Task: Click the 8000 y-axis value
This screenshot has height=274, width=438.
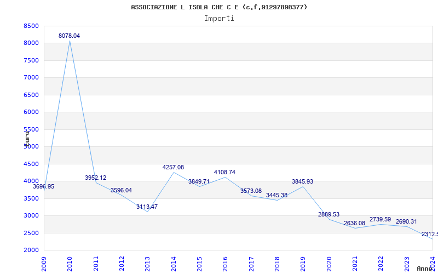Action: [x=31, y=43]
